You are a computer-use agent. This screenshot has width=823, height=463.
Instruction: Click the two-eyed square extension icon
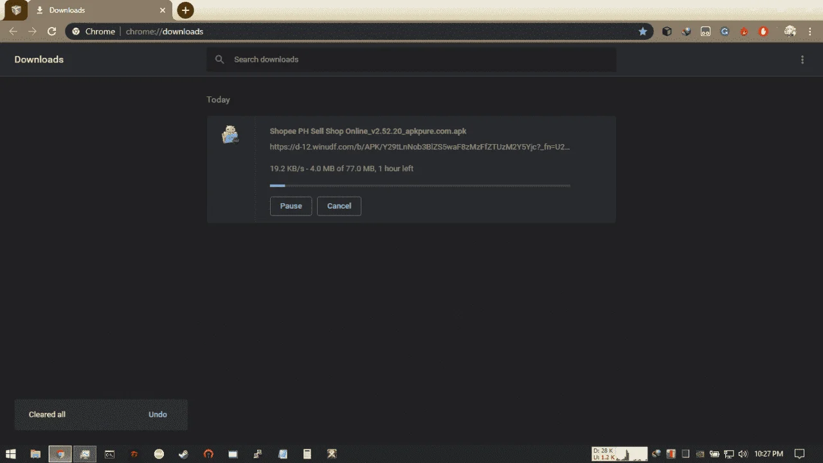pos(705,31)
